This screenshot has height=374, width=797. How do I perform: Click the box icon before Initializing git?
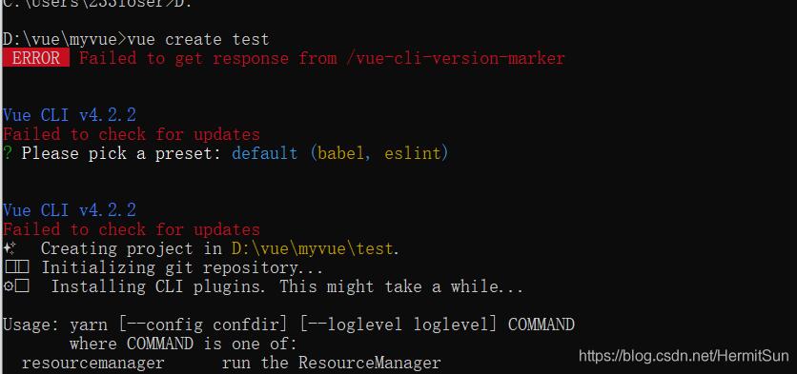point(16,267)
